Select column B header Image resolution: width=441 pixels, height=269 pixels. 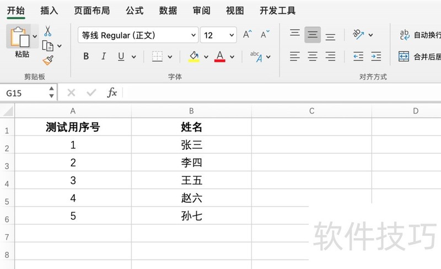pos(191,111)
